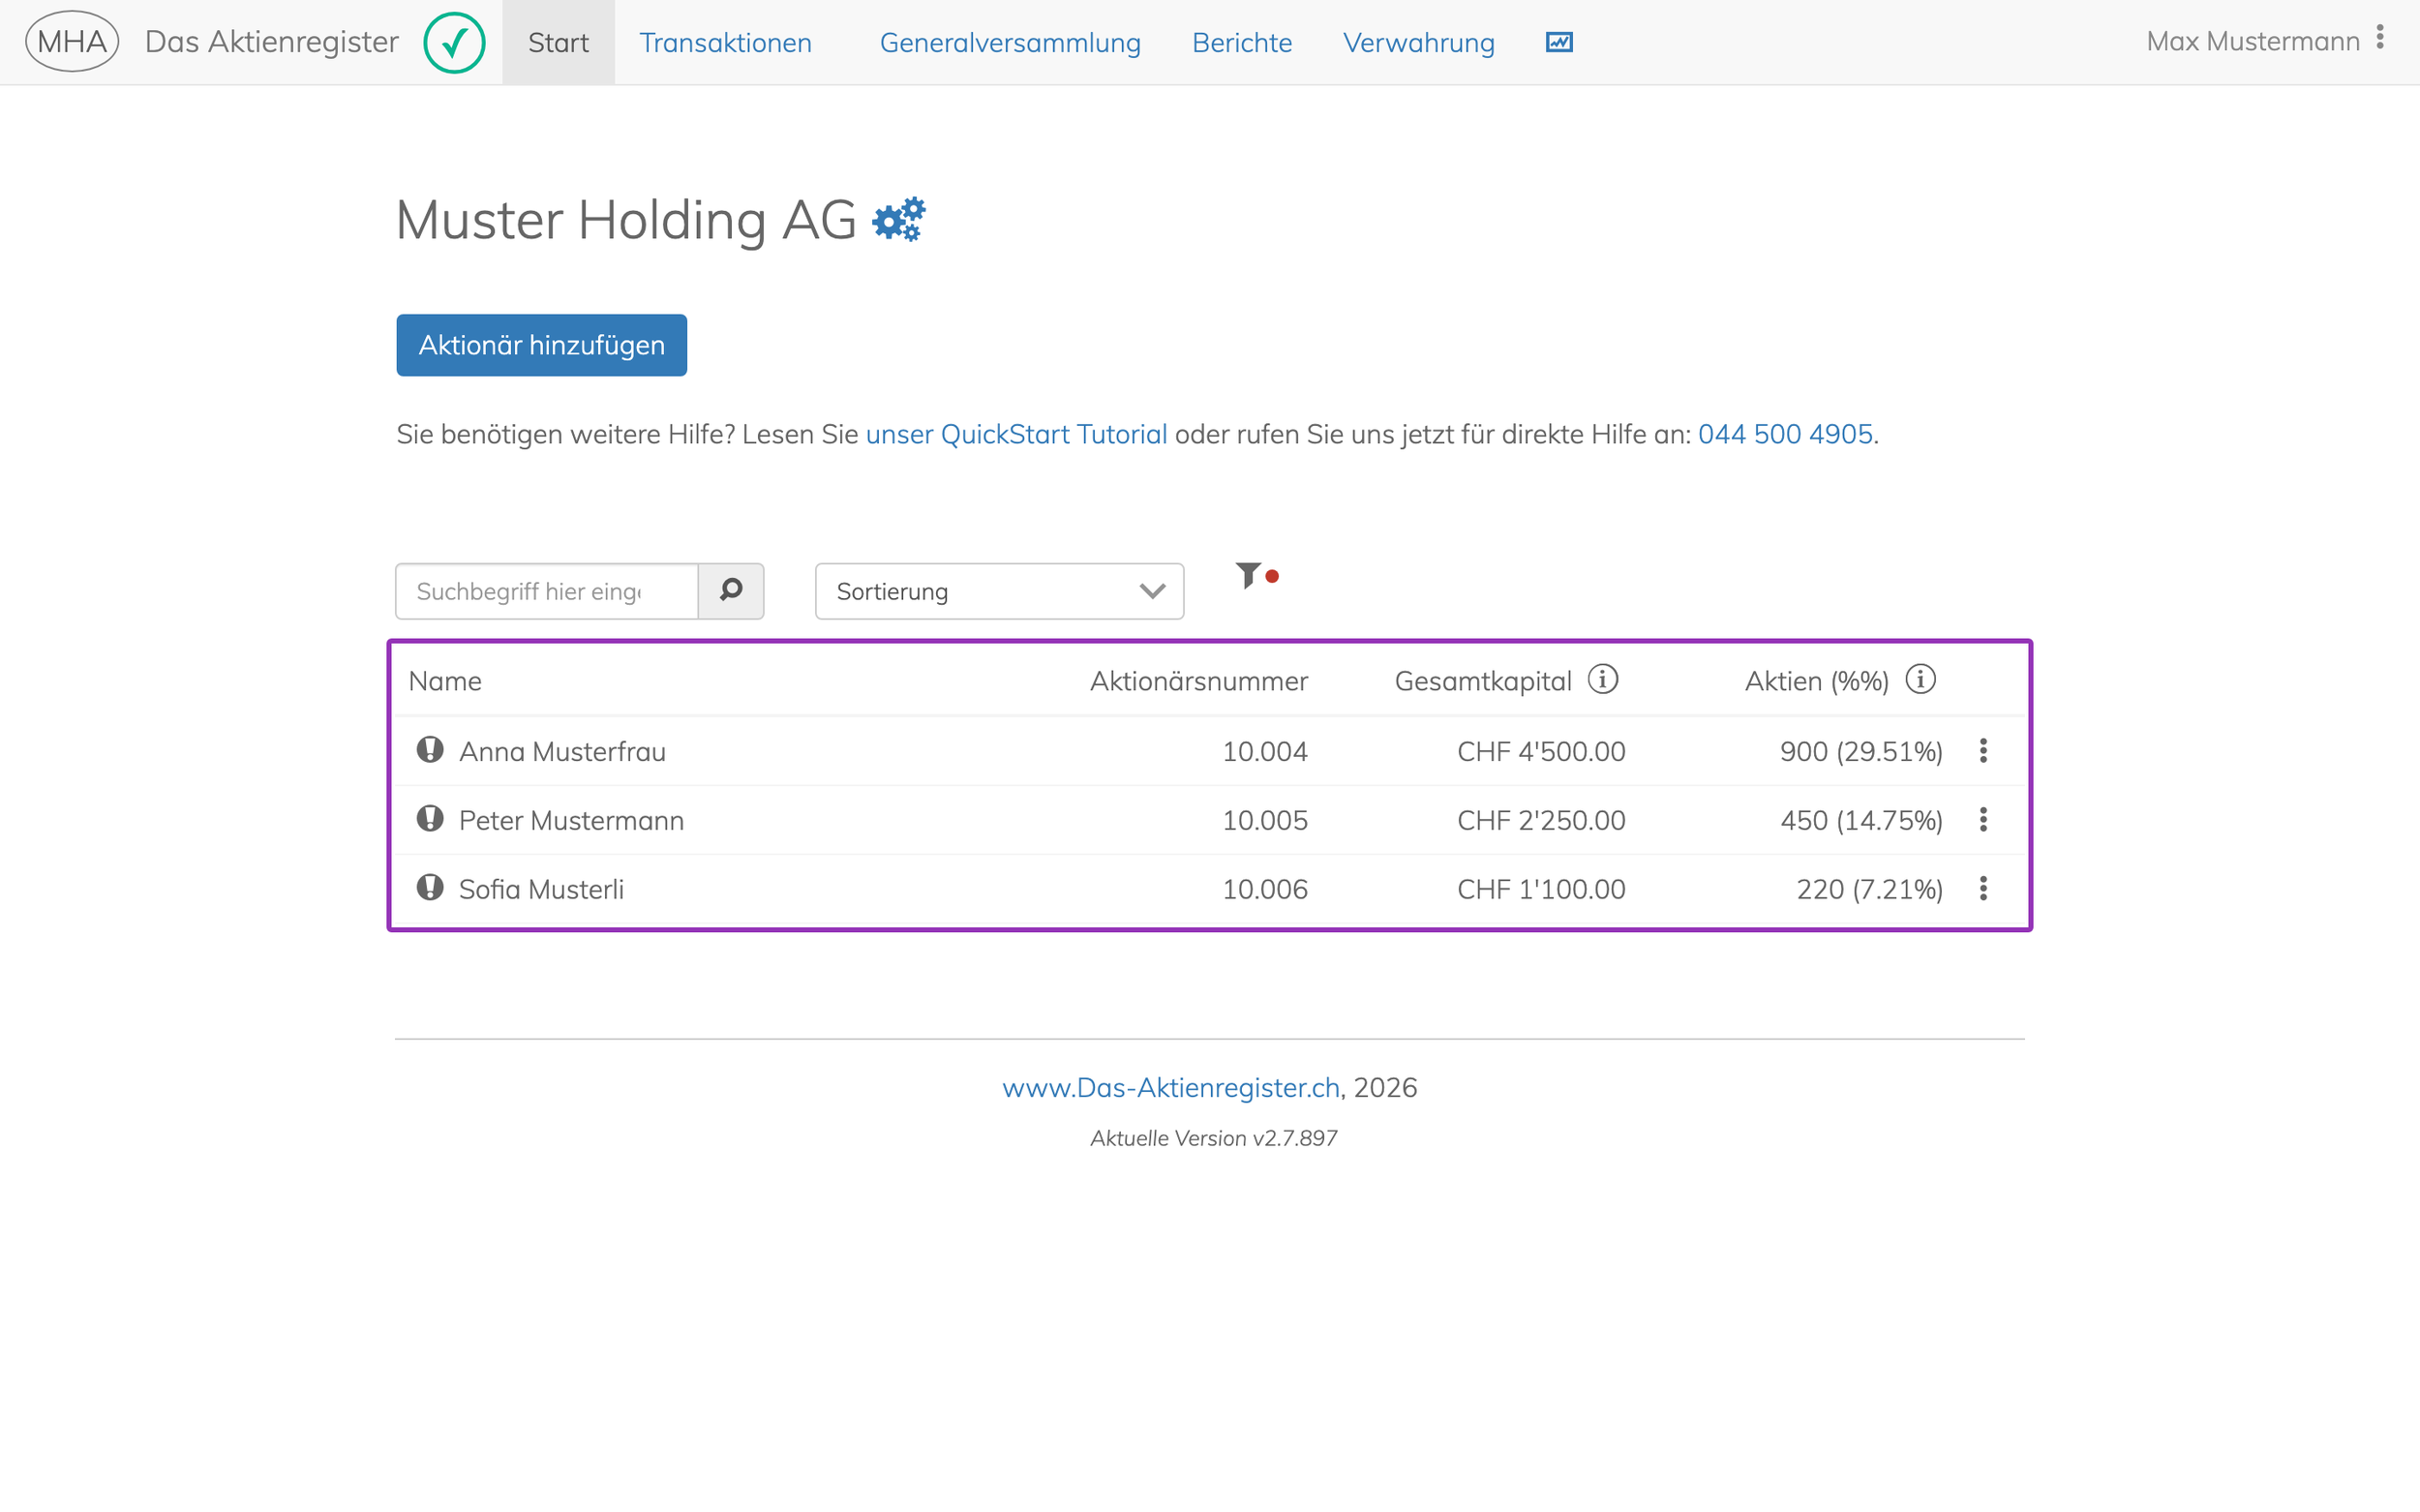2420x1512 pixels.
Task: Select Peter Mustermann shareholder name
Action: coord(571,820)
